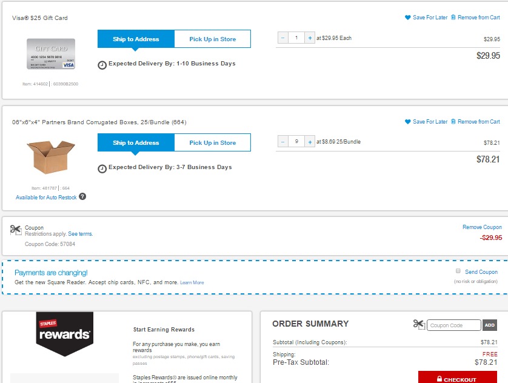Decrease Visa Gift Card quantity with minus
Screen dimensions: 508x383
(283, 38)
